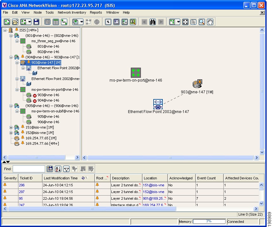This screenshot has height=227, width=272.
Task: Switch to the links view button
Action: 64,22
